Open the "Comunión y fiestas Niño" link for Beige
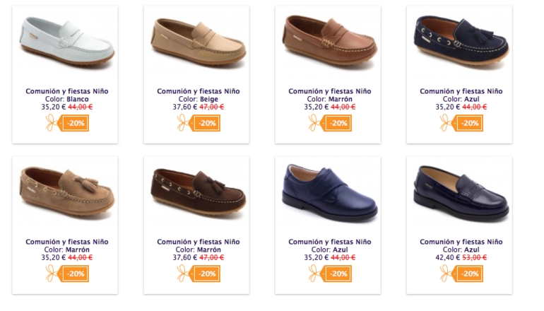 tap(199, 91)
